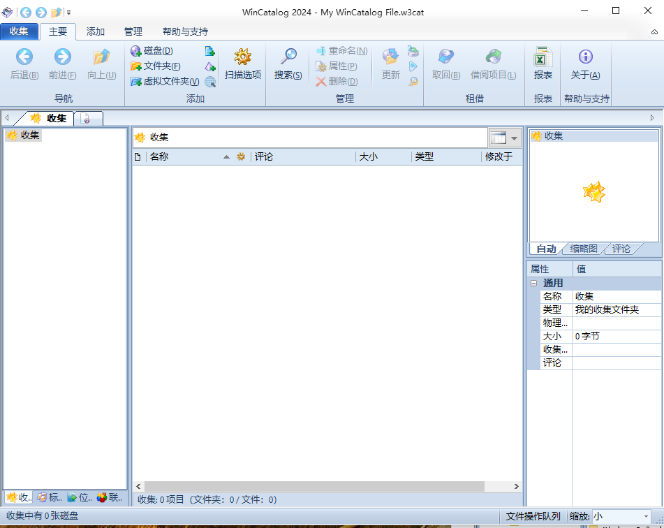Collapse the ribbon with the top-right chevron
664x528 pixels.
[654, 32]
